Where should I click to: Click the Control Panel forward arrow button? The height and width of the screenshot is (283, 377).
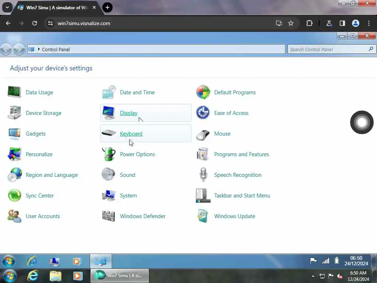[x=19, y=49]
